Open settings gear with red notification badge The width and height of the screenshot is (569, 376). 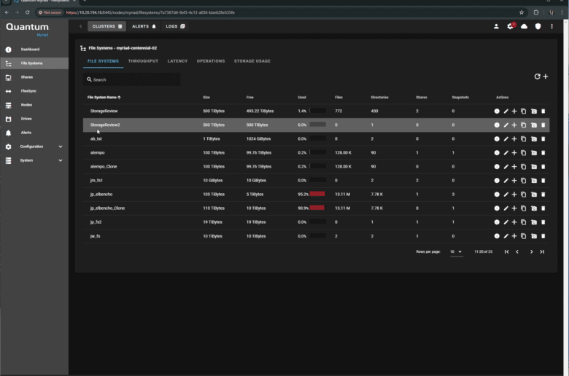click(x=510, y=26)
